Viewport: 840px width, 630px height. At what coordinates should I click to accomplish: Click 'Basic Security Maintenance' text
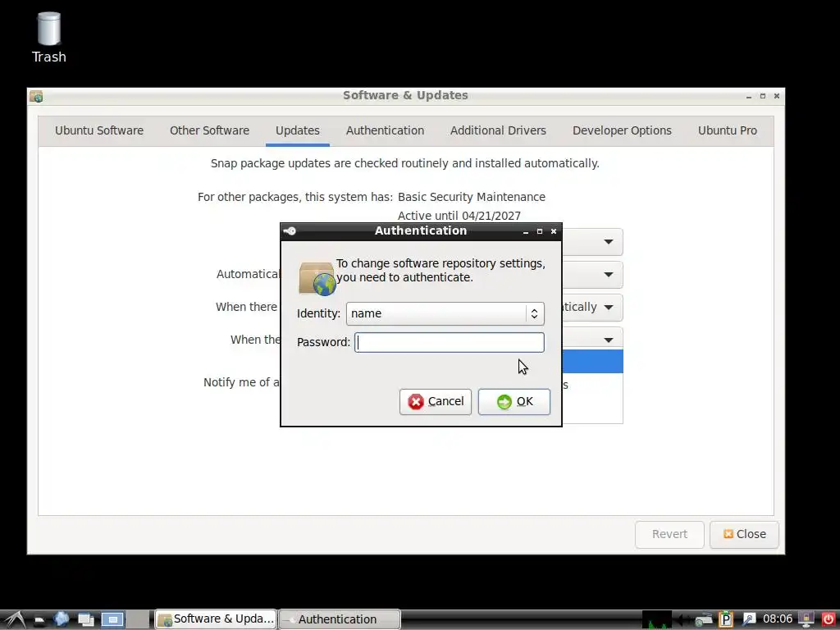[472, 197]
